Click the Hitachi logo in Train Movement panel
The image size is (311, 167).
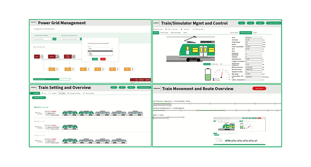(x=156, y=88)
